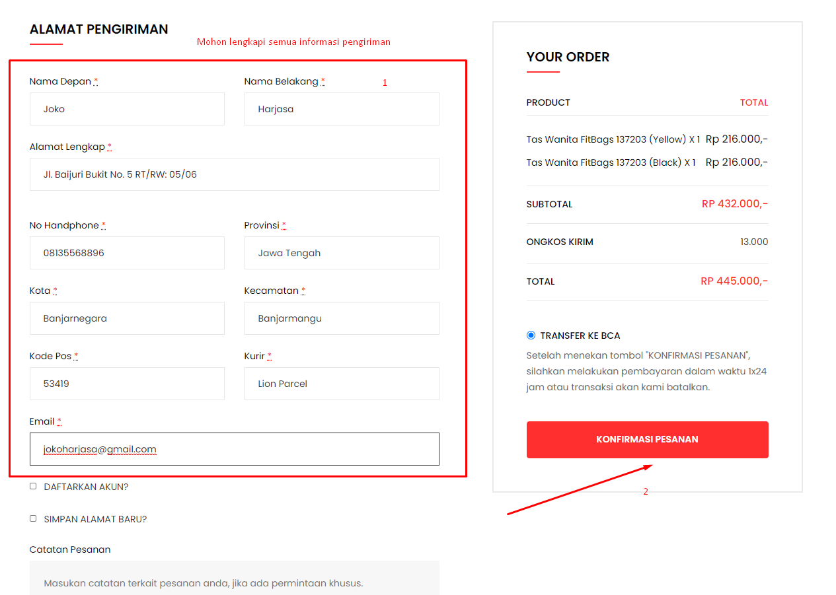Expand the Kota dropdown showing Banjarnegara
Viewport: 836px width, 595px height.
click(x=127, y=318)
